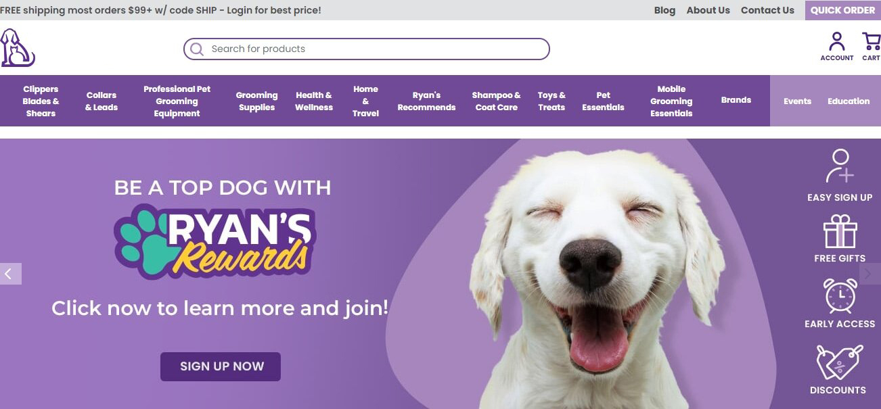Open Health & Wellness menu
881x409 pixels.
(314, 101)
